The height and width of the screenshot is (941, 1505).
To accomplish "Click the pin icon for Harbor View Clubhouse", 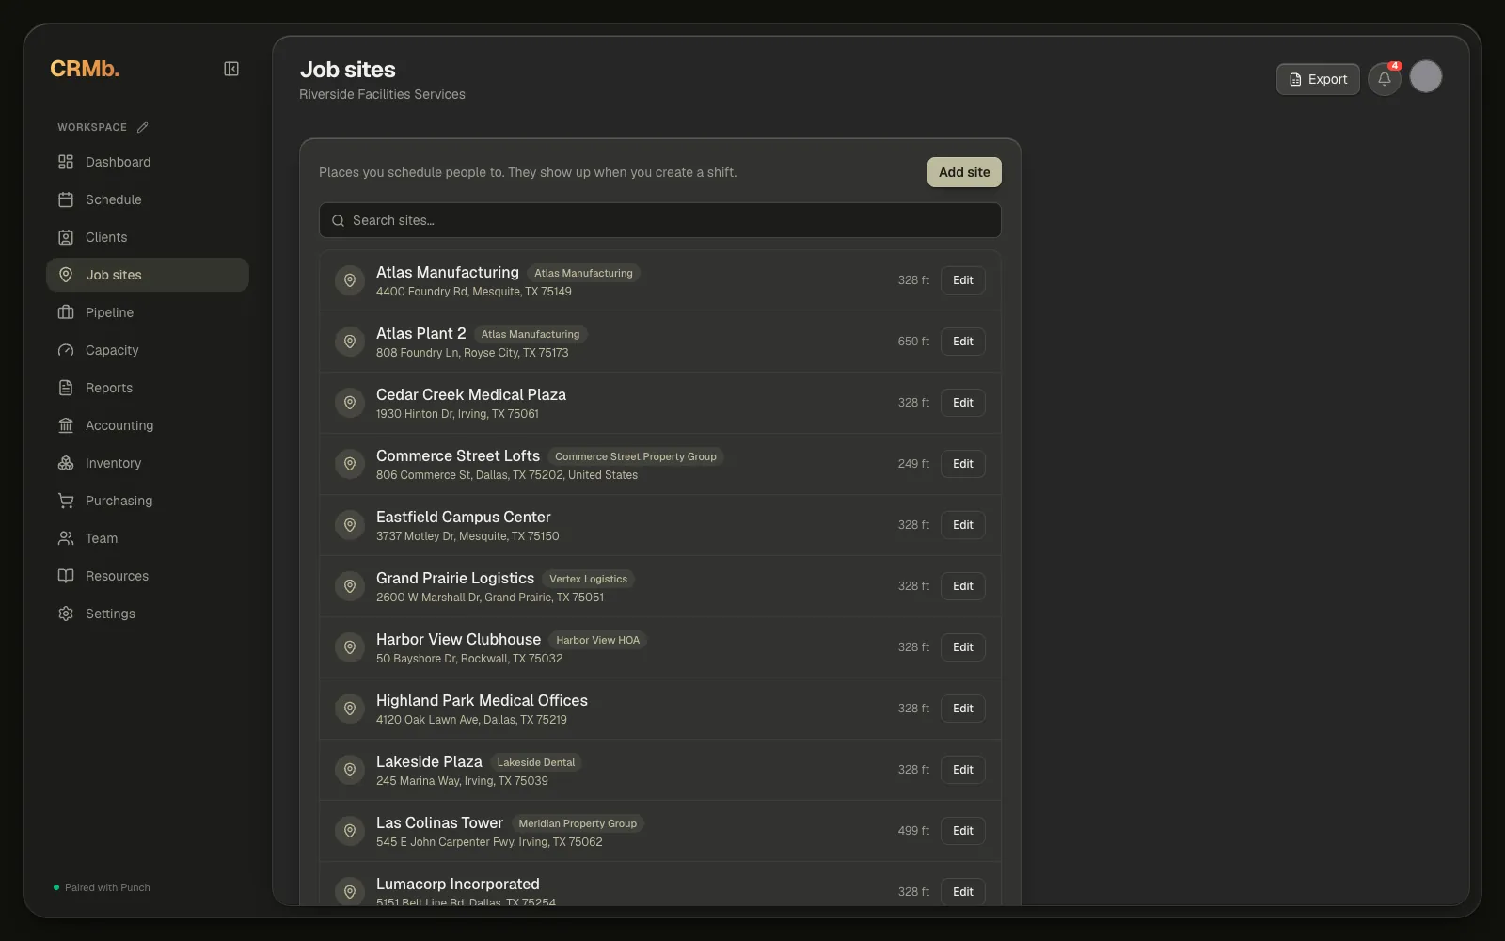I will 350,647.
